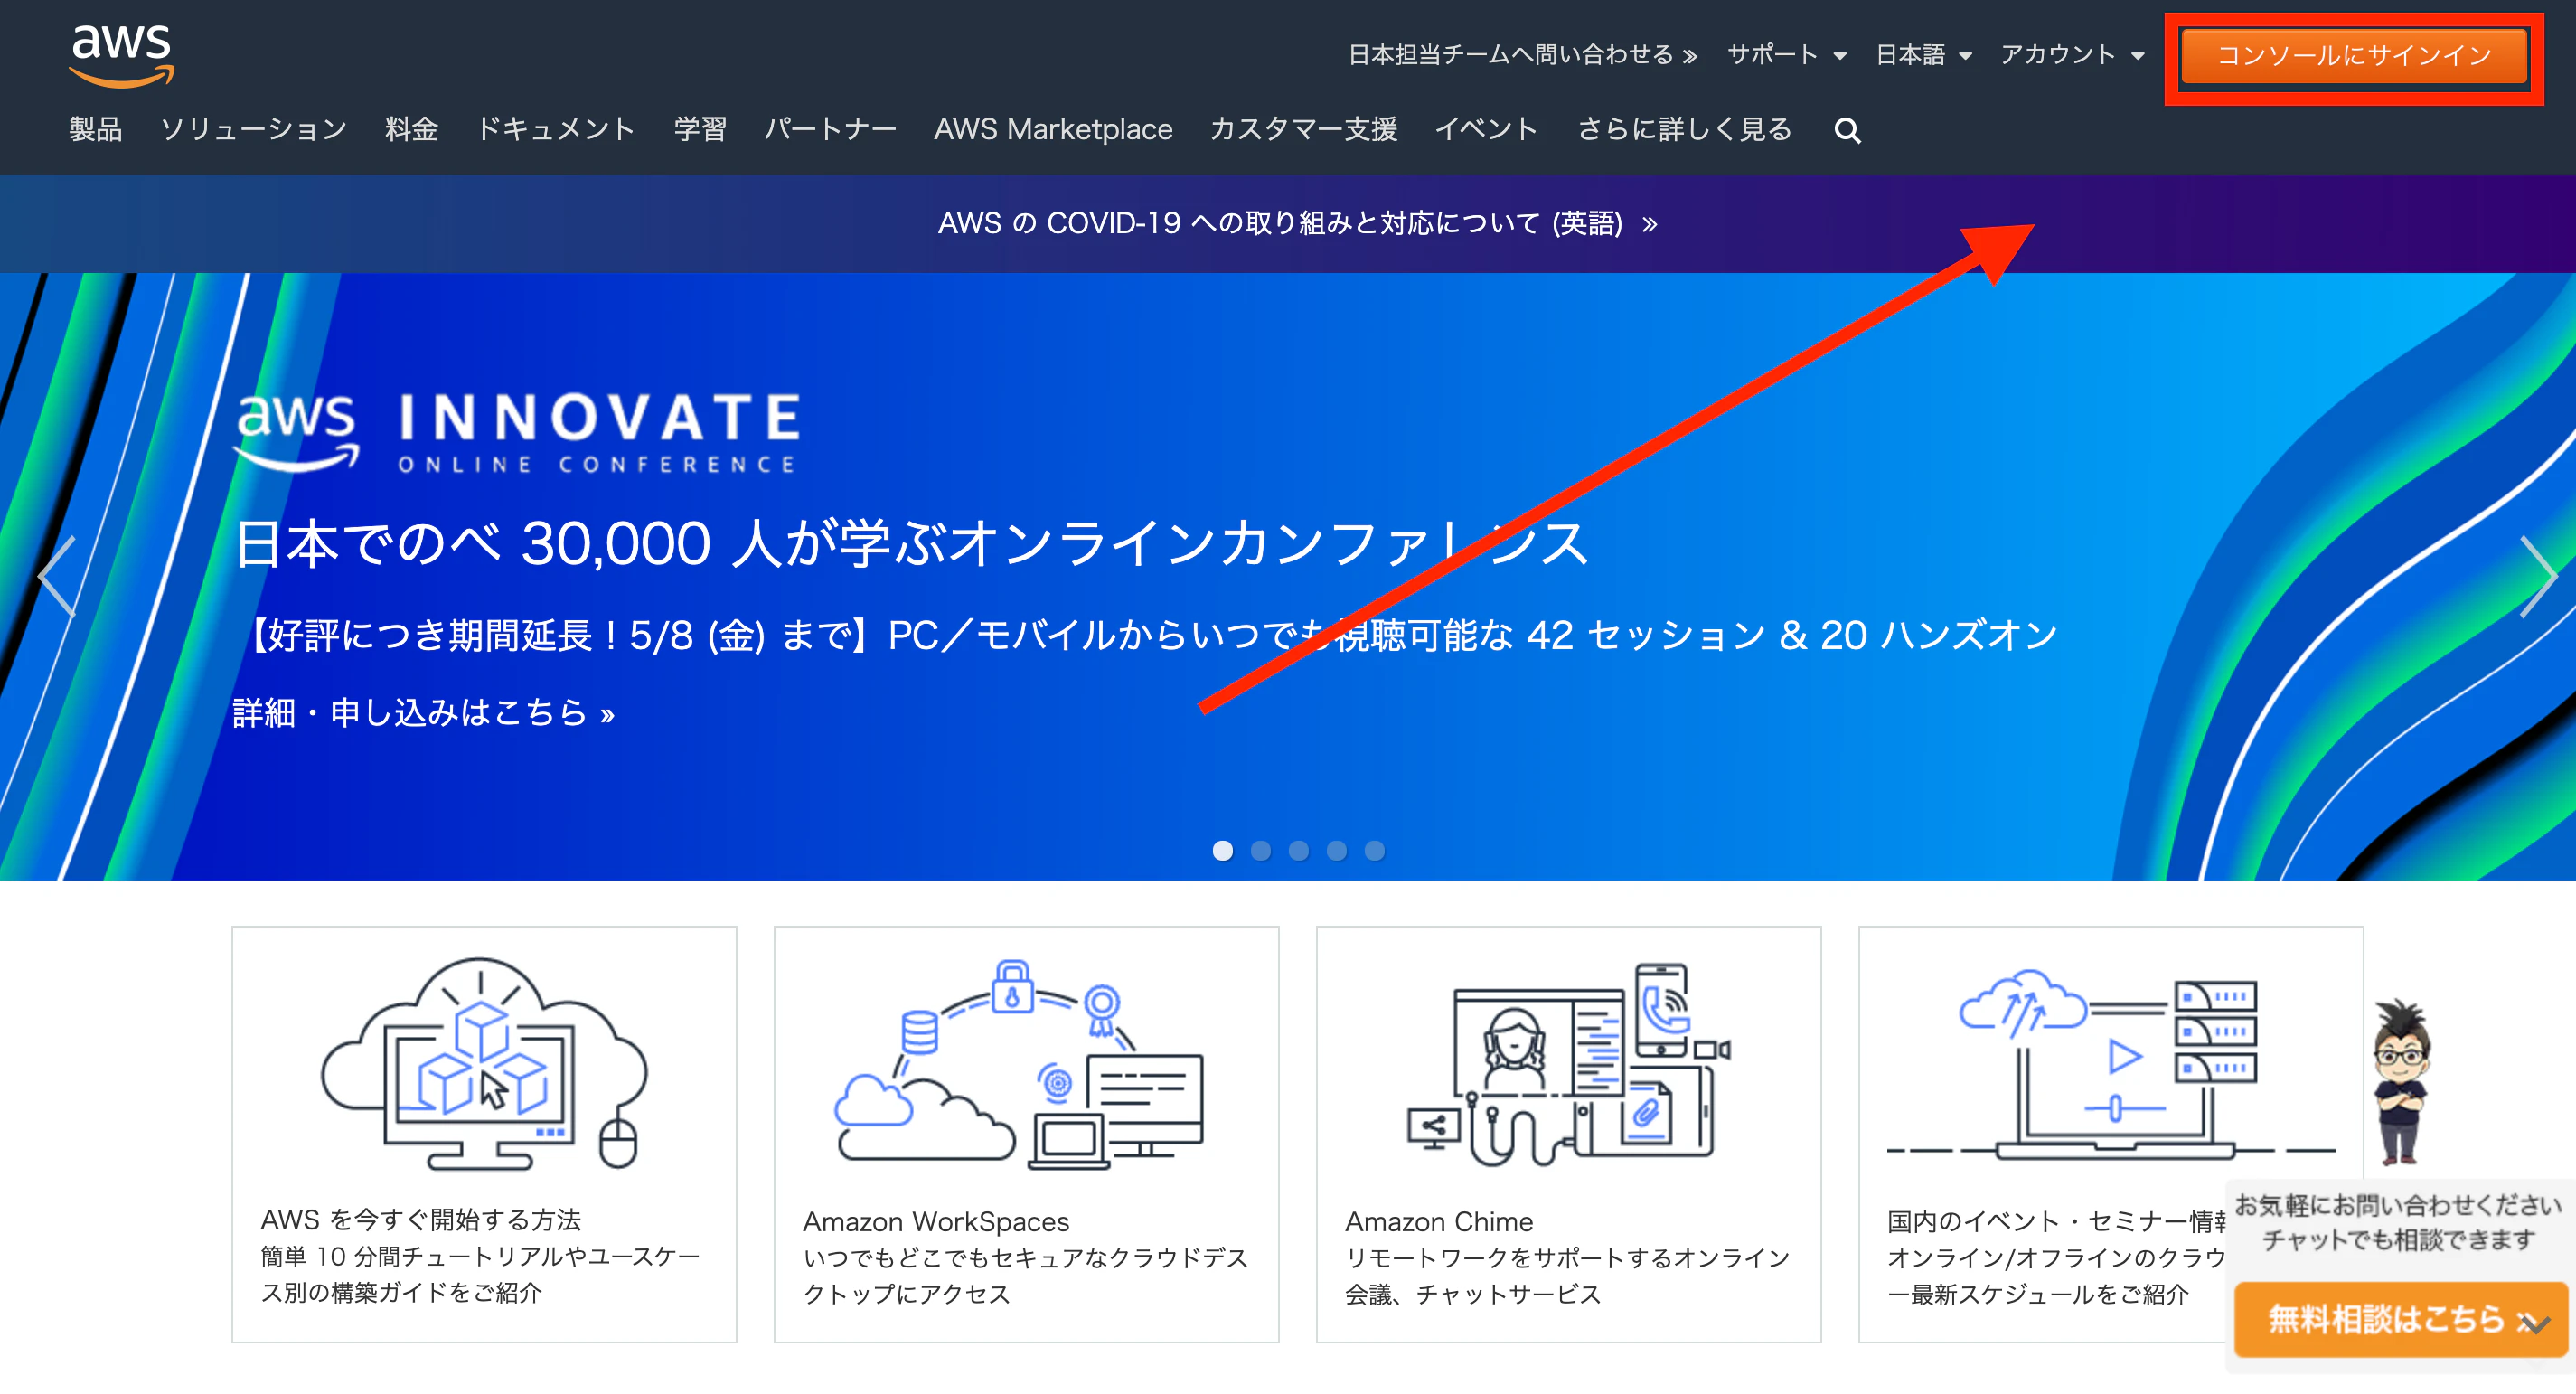The image size is (2576, 1394).
Task: Select third carousel dot indicator
Action: point(1298,850)
